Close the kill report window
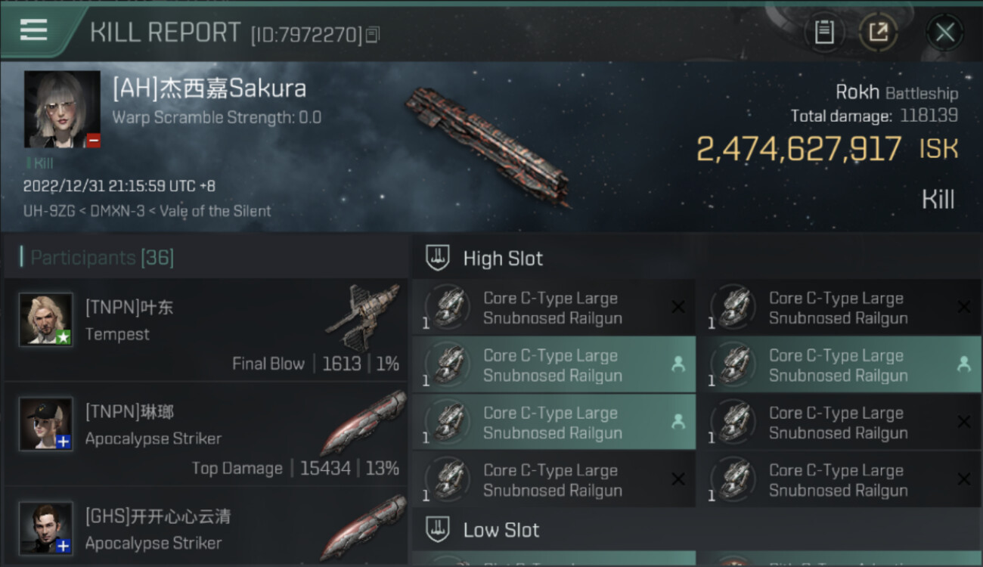Image resolution: width=983 pixels, height=567 pixels. click(944, 33)
